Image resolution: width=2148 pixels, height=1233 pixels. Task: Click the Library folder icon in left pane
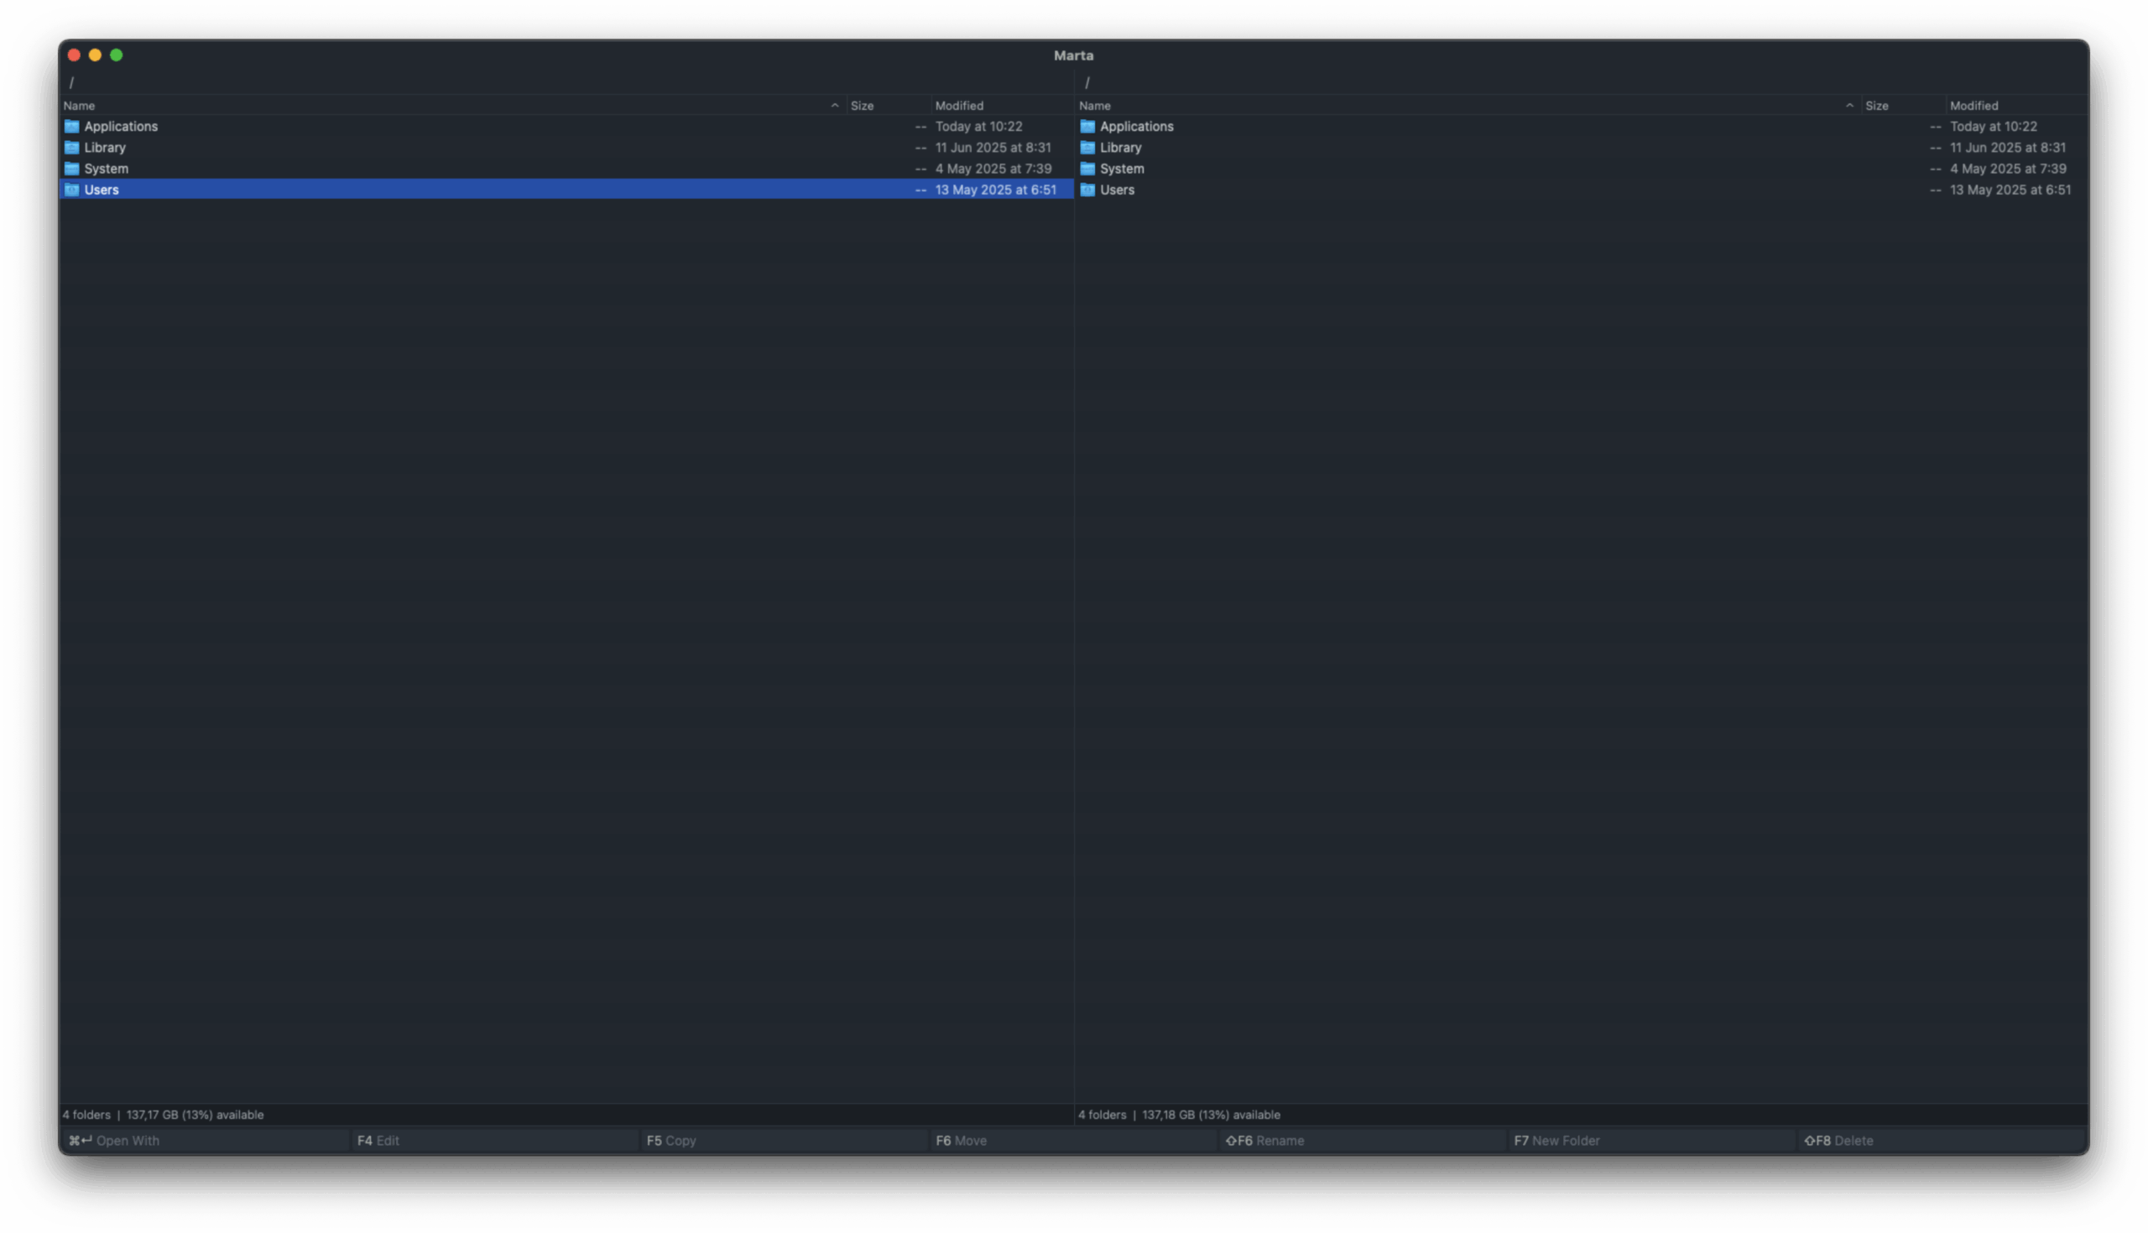[x=72, y=148]
